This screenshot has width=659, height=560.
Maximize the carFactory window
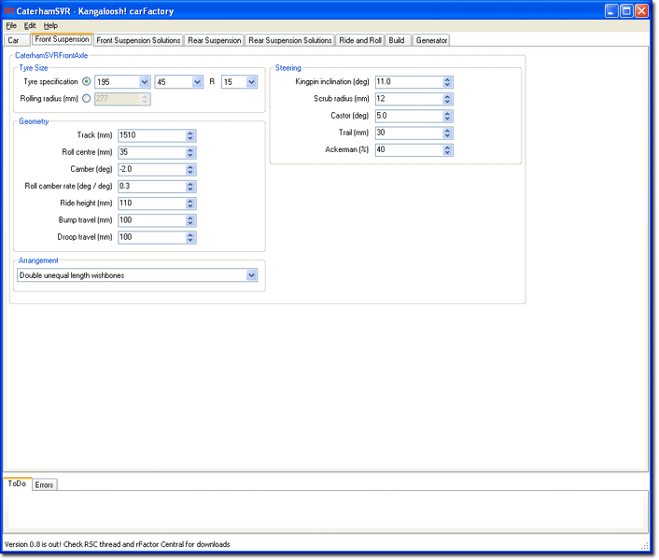626,10
